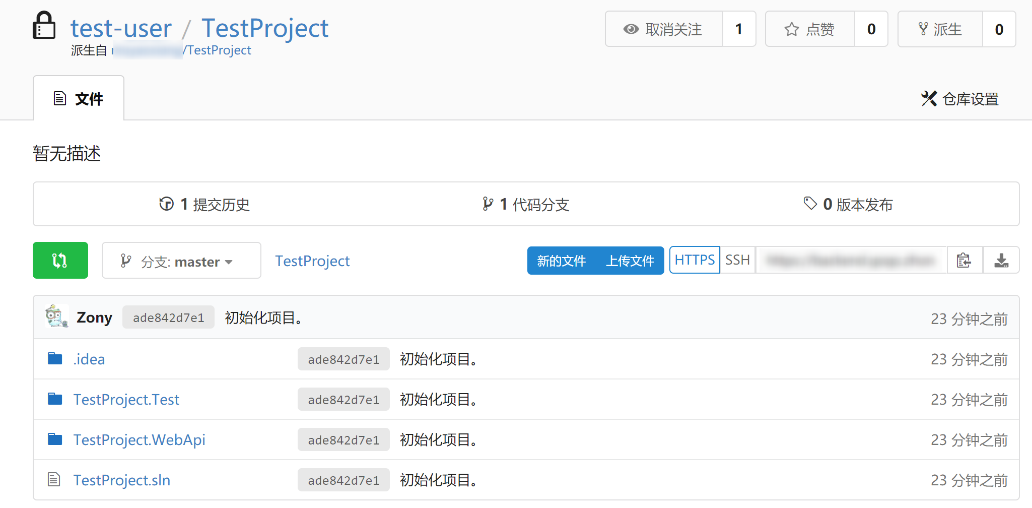
Task: Click the TestProject.WebApi folder icon
Action: tap(55, 439)
